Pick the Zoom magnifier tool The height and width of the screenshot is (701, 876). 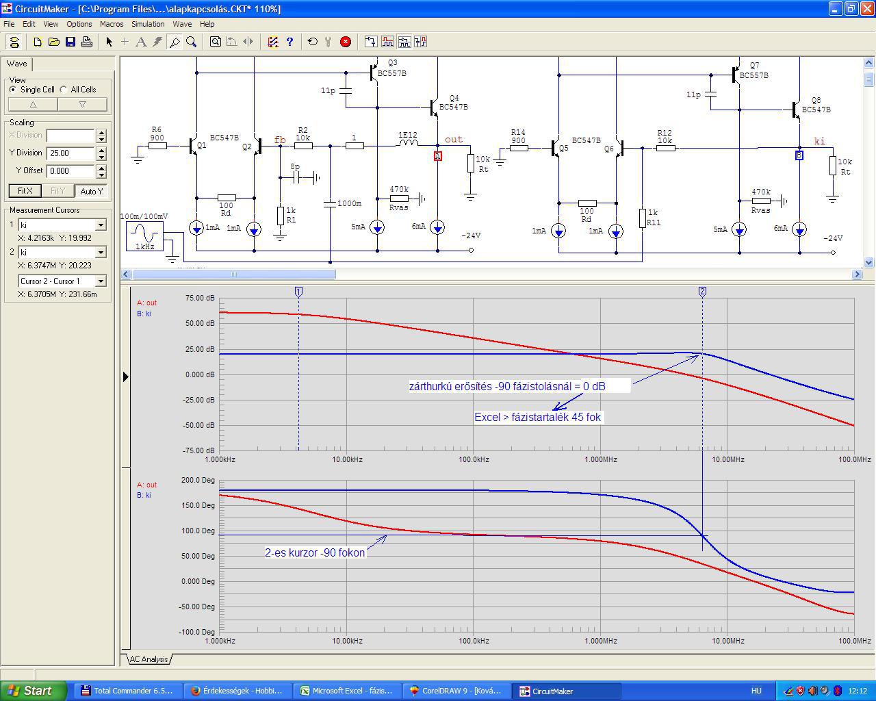tap(192, 42)
